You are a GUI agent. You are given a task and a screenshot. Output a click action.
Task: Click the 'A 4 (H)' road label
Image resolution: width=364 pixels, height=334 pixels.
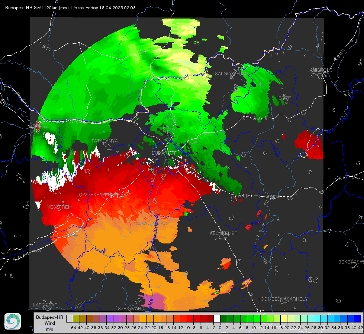pos(245,196)
